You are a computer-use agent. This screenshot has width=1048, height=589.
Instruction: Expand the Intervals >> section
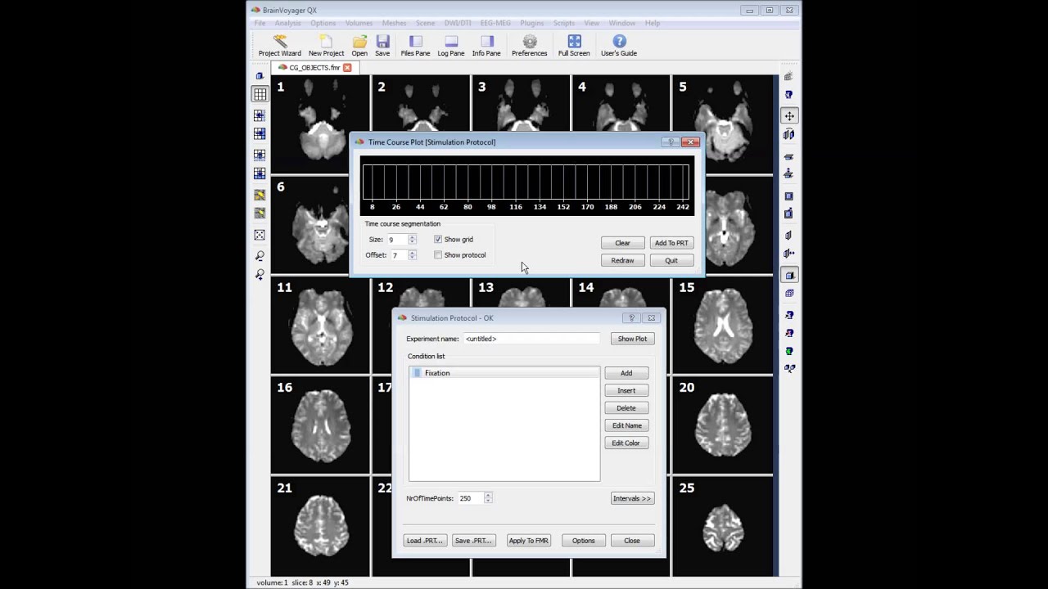click(x=631, y=498)
